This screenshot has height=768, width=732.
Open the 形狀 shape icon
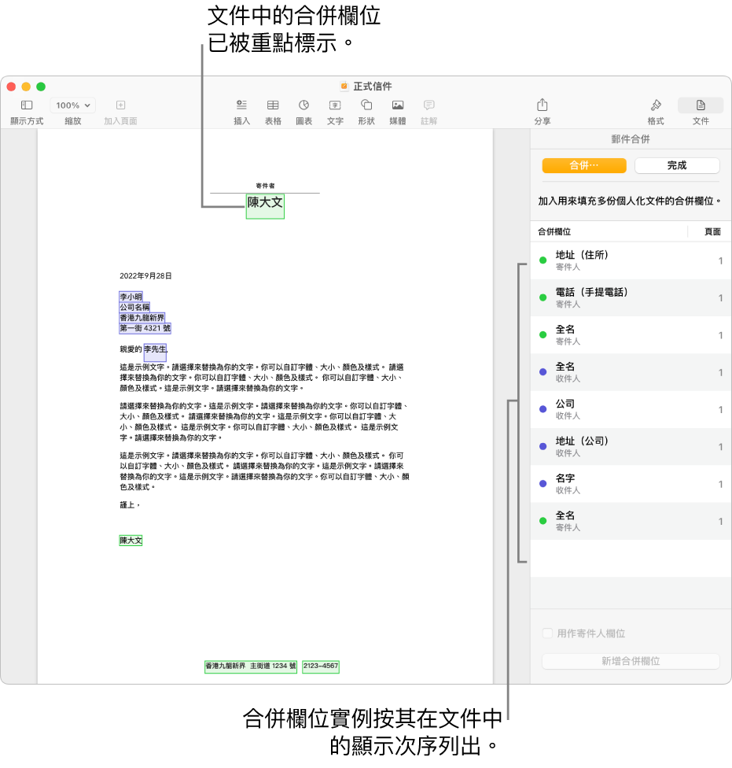tap(366, 105)
